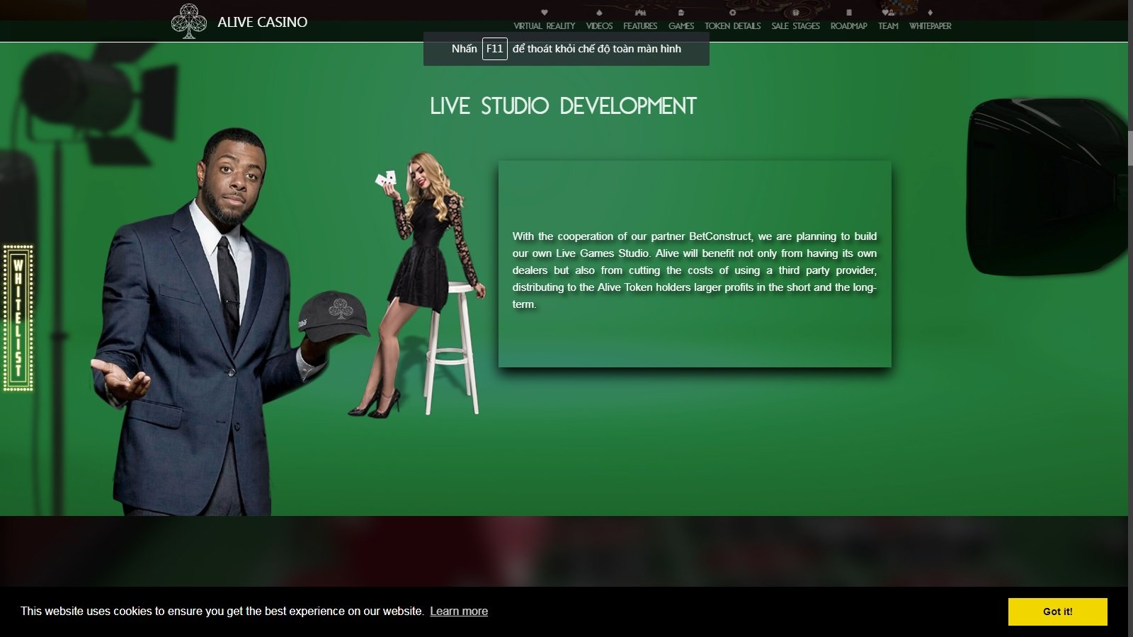This screenshot has height=637, width=1133.
Task: Click the Alive Casino club logo icon
Action: 188,21
